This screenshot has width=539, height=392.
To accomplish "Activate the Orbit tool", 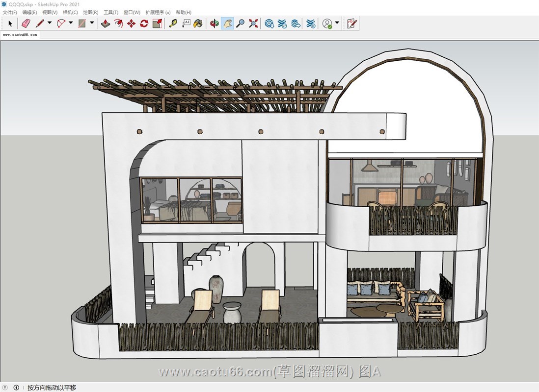I will (x=215, y=24).
